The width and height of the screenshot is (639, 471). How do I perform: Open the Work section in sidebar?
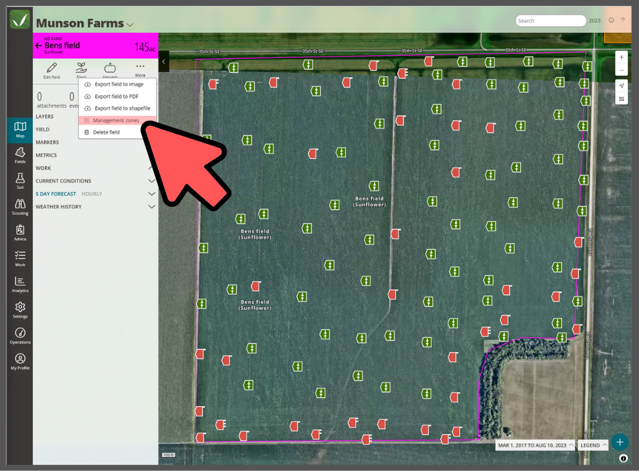click(20, 259)
